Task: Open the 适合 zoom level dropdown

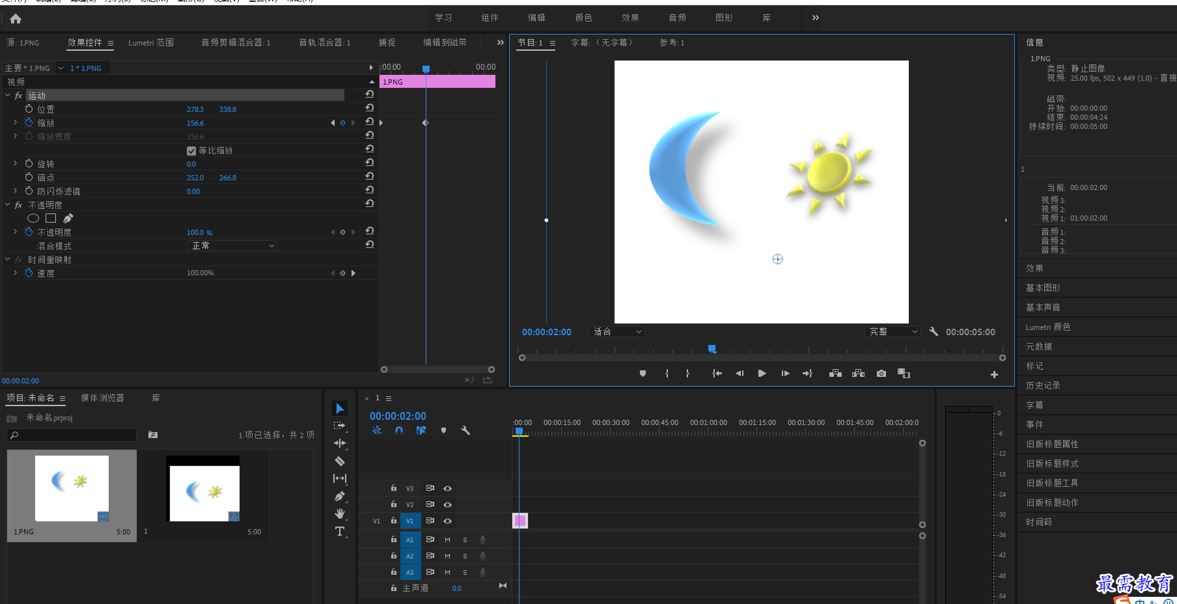Action: point(616,332)
